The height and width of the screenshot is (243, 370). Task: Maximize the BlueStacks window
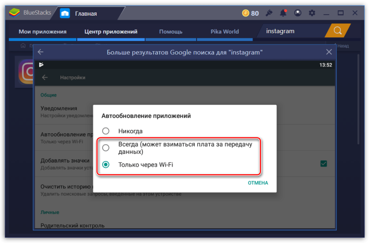(x=340, y=13)
